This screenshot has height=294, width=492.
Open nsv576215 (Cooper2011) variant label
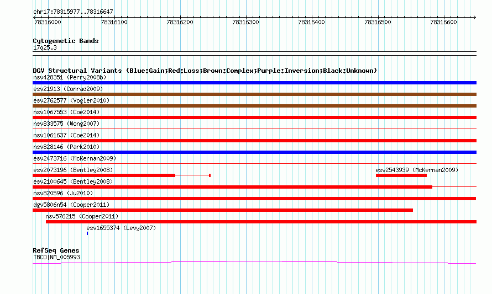(x=82, y=216)
